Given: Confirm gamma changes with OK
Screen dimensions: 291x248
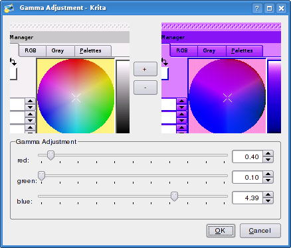Looking at the screenshot, I should (221, 231).
